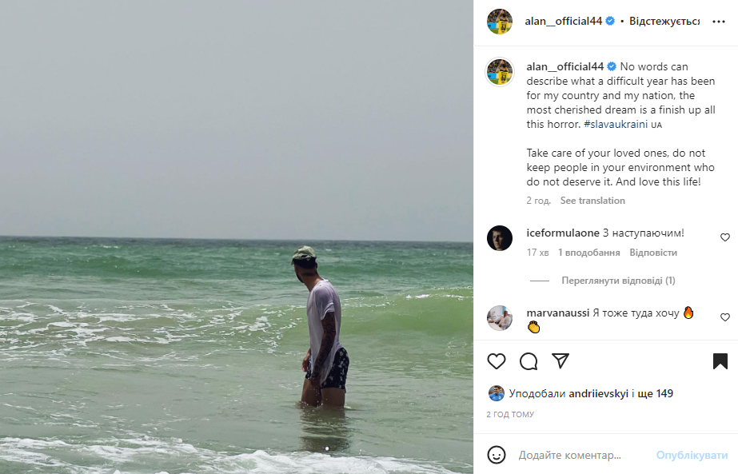The image size is (738, 474).
Task: Toggle following via 'Відстежується' in header
Action: 664,22
